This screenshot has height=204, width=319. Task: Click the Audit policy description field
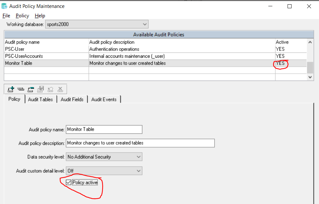[x=140, y=143]
